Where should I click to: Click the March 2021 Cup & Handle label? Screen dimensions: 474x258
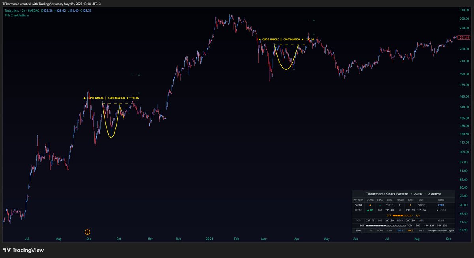(286, 39)
